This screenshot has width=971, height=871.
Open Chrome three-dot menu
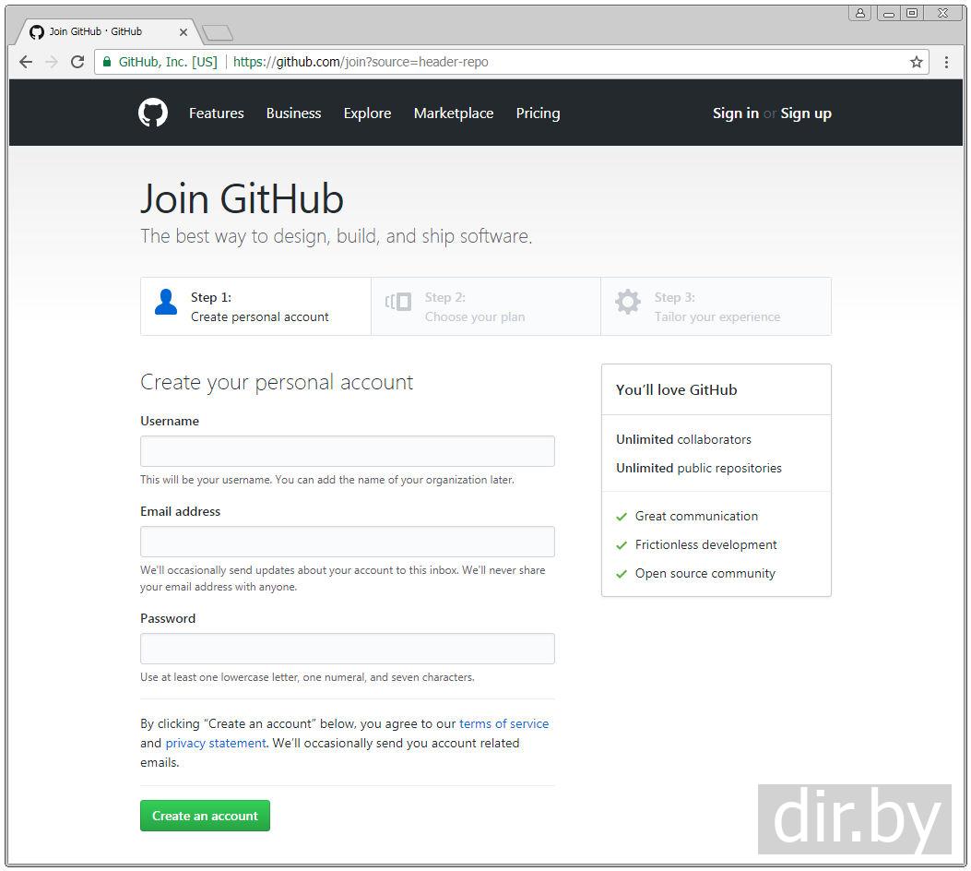(x=946, y=62)
